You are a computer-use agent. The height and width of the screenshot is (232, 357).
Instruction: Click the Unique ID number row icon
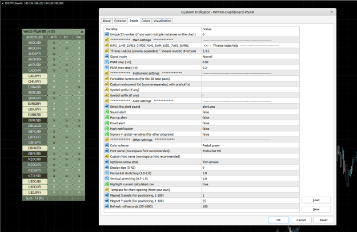pyautogui.click(x=107, y=34)
